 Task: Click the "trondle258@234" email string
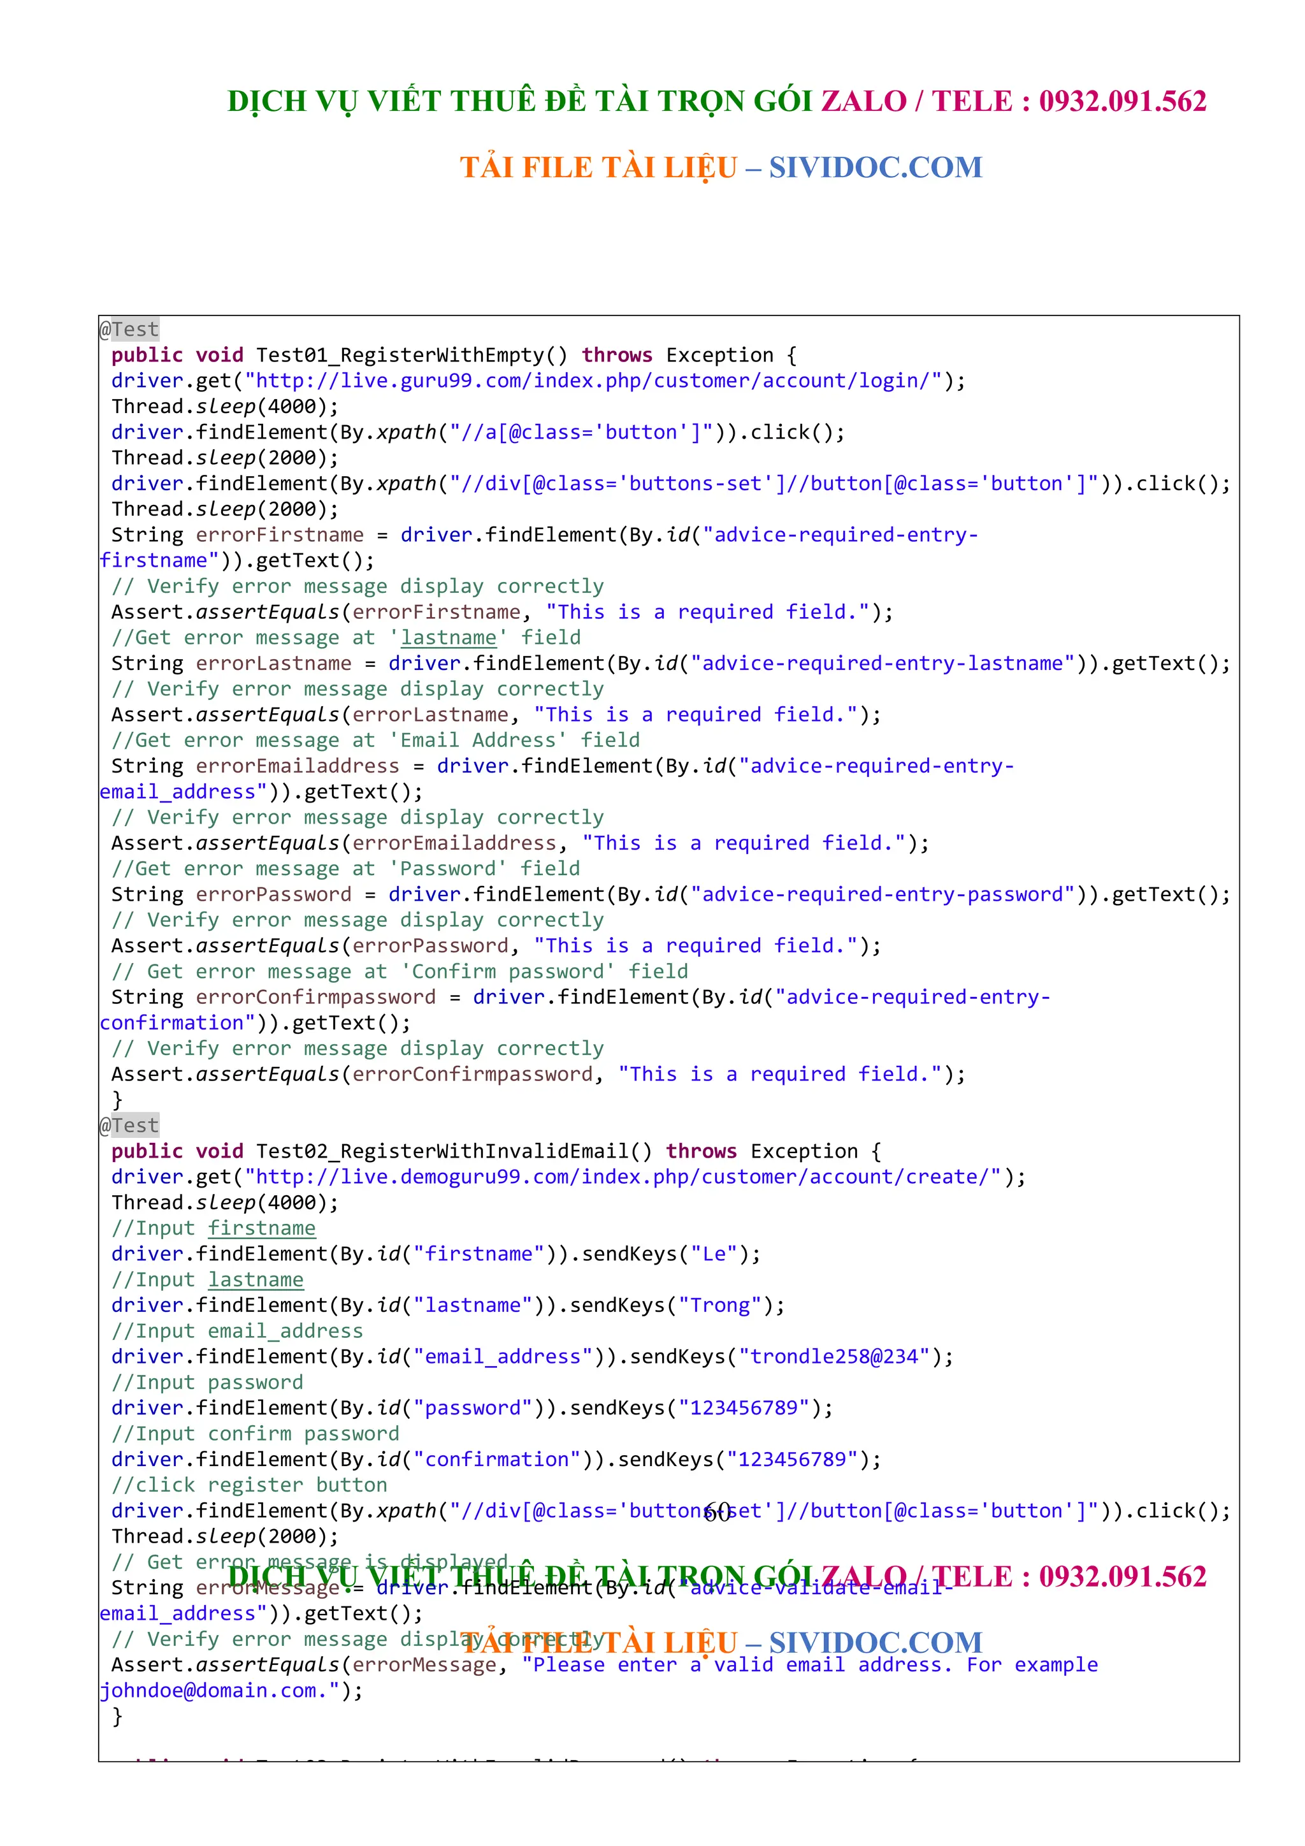(834, 1356)
